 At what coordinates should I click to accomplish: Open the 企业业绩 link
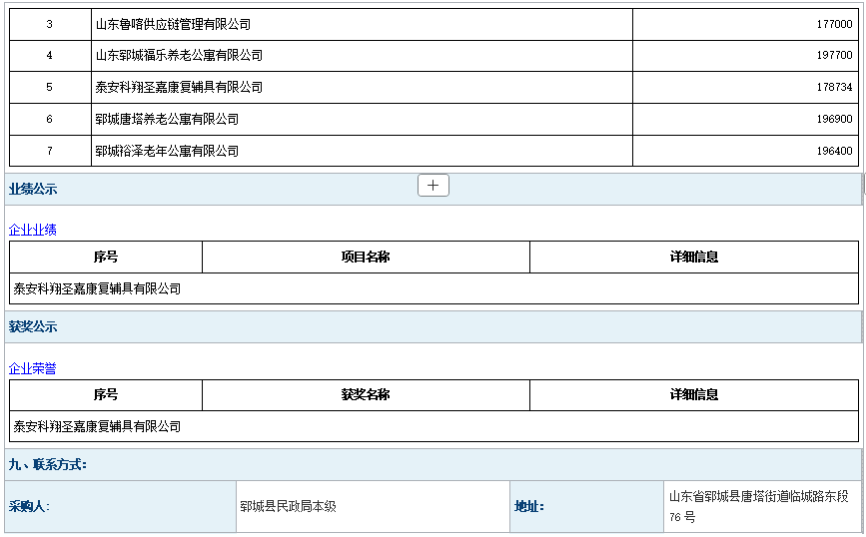33,230
